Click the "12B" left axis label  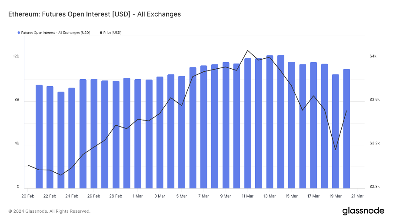17,57
